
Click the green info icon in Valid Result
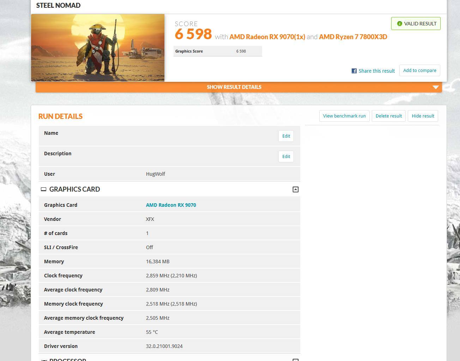(x=399, y=24)
